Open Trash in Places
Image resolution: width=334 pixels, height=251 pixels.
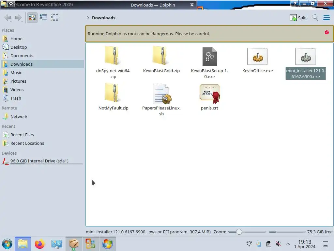tap(42, 98)
